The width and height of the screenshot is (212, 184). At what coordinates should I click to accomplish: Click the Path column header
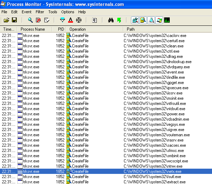pyautogui.click(x=131, y=29)
